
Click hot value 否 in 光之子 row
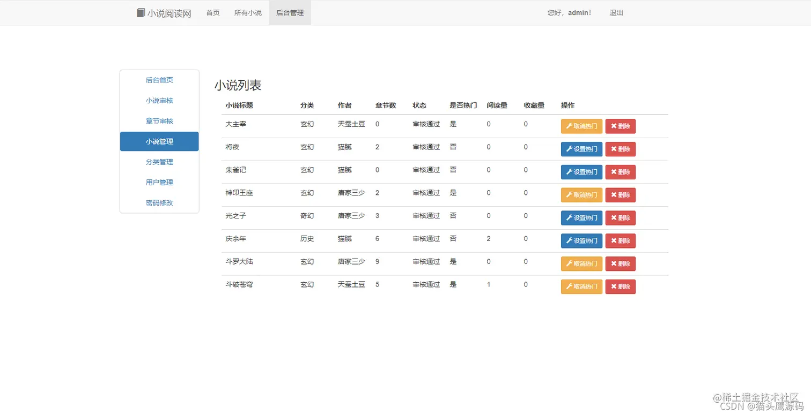click(x=453, y=216)
